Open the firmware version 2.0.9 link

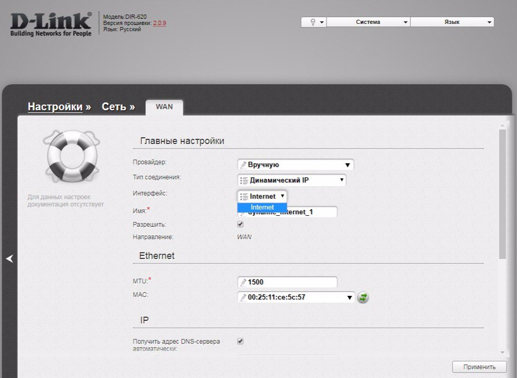click(x=159, y=23)
